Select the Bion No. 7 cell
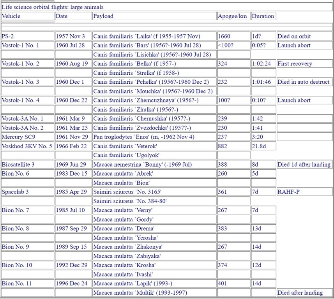 28,210
